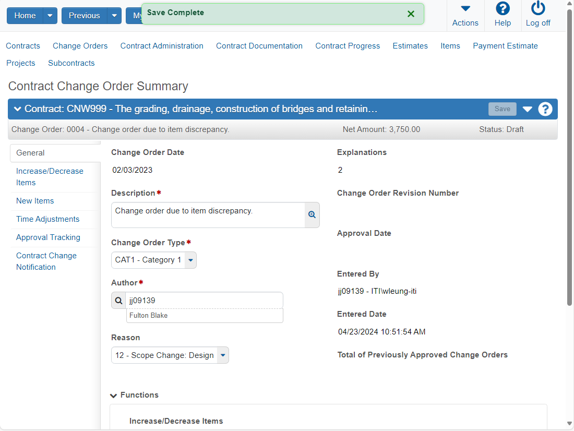Viewport: 574px width, 431px height.
Task: Click the Contract Change Order Summary title
Action: pyautogui.click(x=98, y=87)
